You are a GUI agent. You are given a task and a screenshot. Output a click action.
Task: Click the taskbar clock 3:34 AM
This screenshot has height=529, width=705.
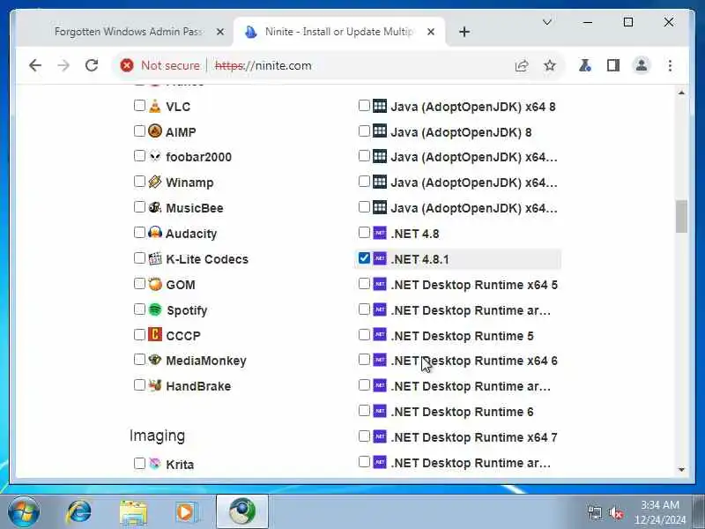pyautogui.click(x=659, y=504)
